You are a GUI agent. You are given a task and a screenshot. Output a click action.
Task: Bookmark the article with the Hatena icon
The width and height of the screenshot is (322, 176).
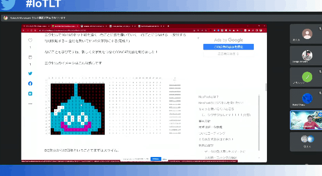click(30, 94)
